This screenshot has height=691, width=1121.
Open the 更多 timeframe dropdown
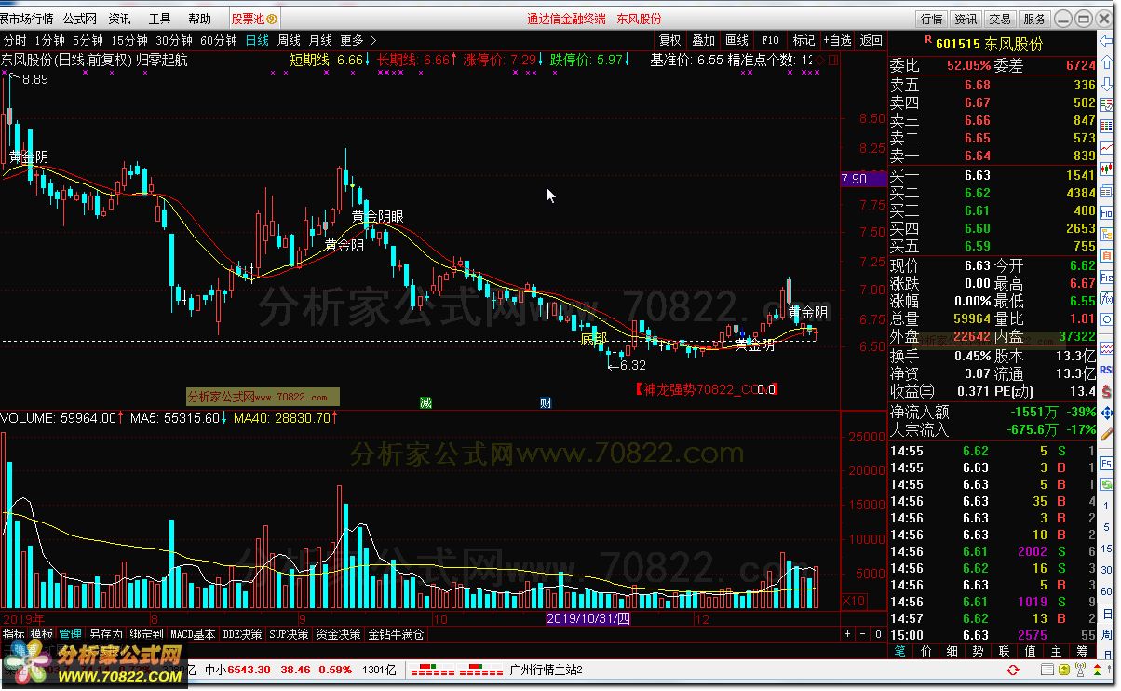tap(358, 40)
